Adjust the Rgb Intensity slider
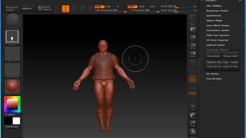This screenshot has width=246, height=138. click(x=111, y=10)
